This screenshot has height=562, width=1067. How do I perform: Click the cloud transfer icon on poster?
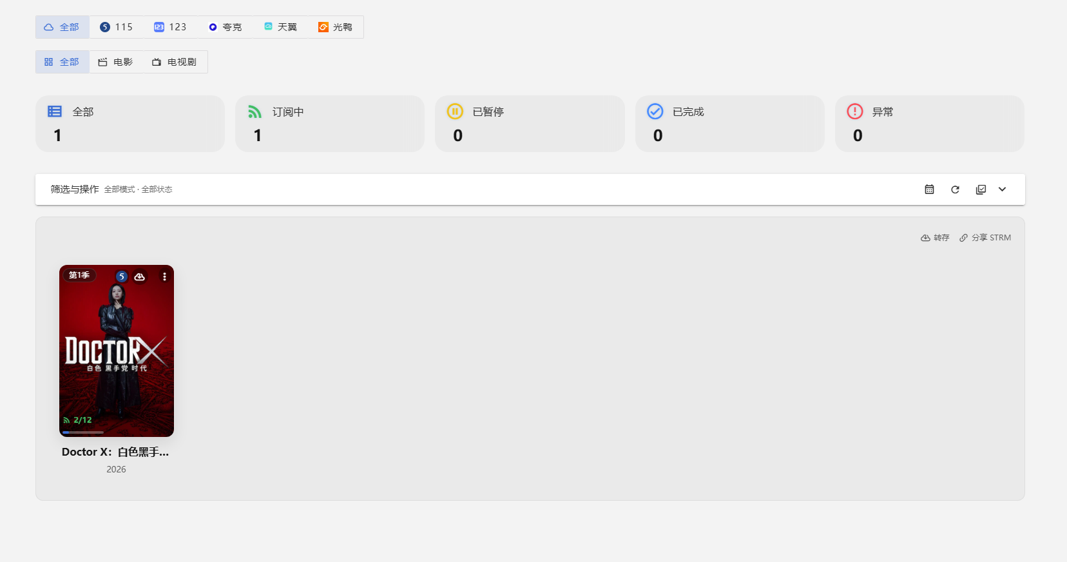click(140, 276)
